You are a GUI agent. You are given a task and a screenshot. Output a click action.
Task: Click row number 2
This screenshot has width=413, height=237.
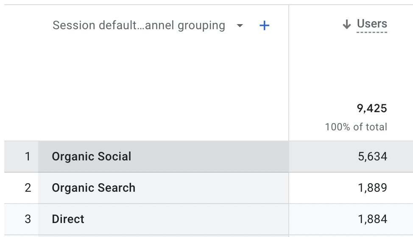pyautogui.click(x=28, y=188)
